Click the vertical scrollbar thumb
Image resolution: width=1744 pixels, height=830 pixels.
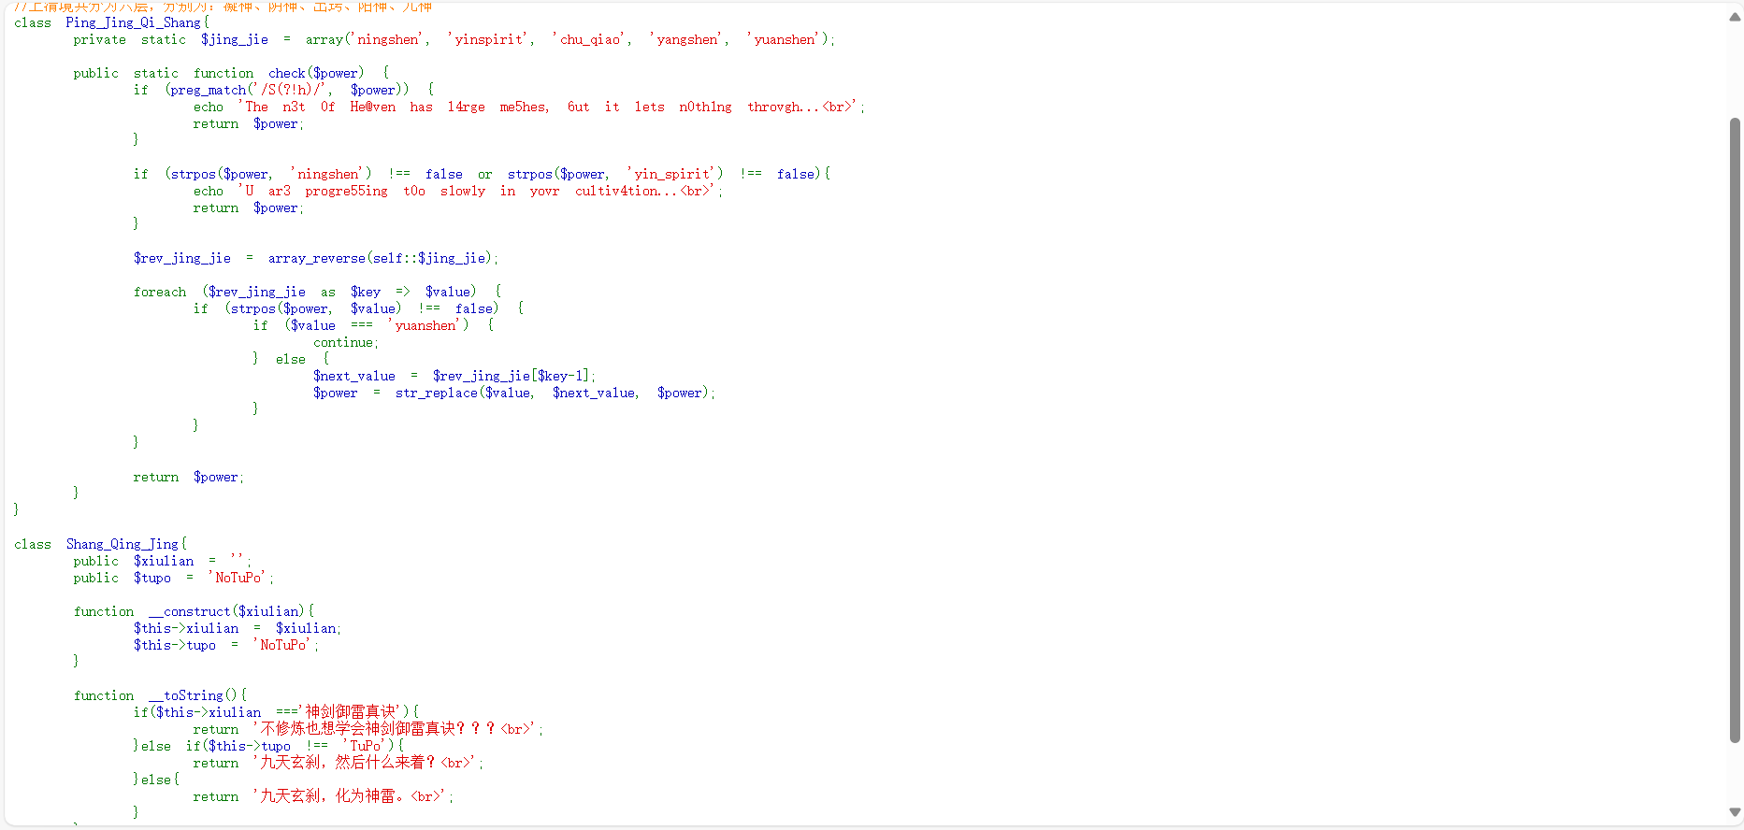click(1735, 430)
